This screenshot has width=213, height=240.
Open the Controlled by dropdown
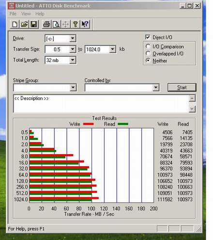click(156, 88)
